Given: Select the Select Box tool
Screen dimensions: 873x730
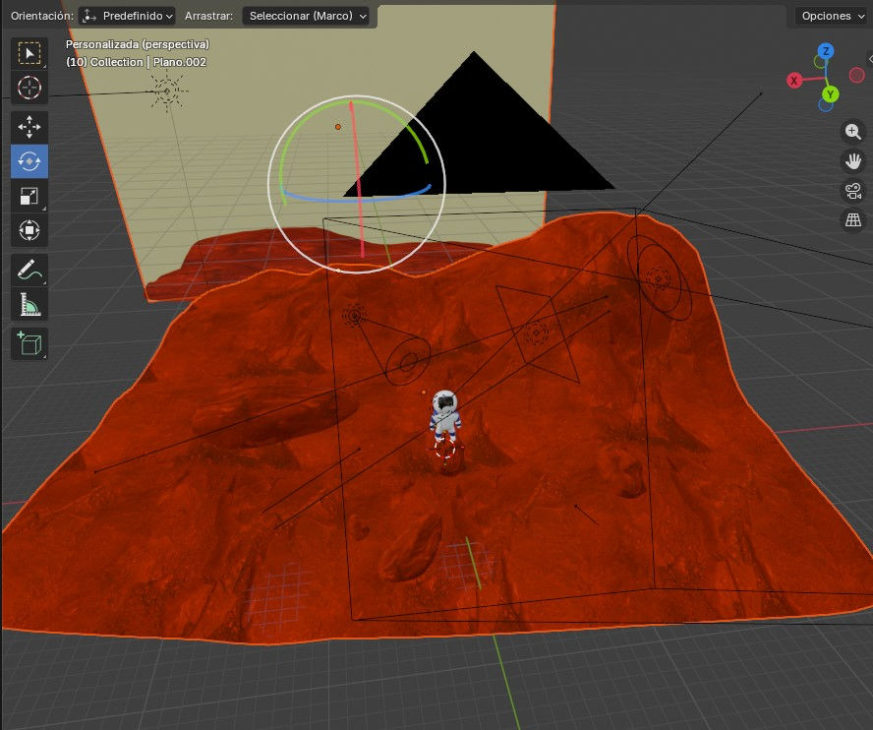Looking at the screenshot, I should [x=29, y=53].
